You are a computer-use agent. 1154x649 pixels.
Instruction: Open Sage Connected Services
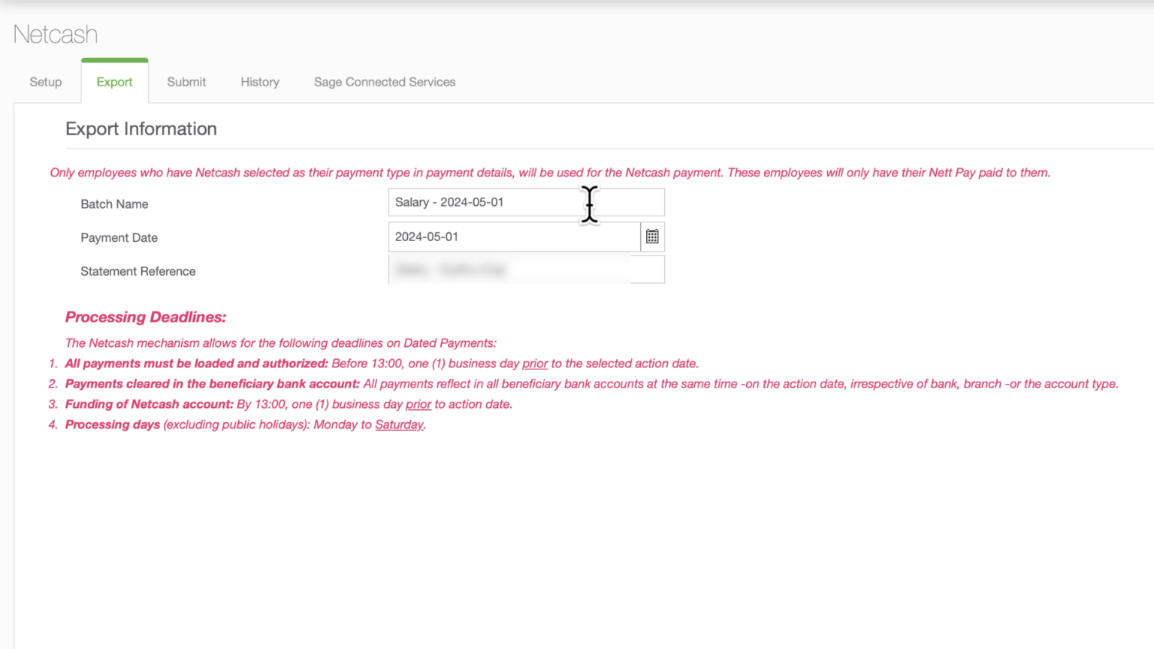384,81
